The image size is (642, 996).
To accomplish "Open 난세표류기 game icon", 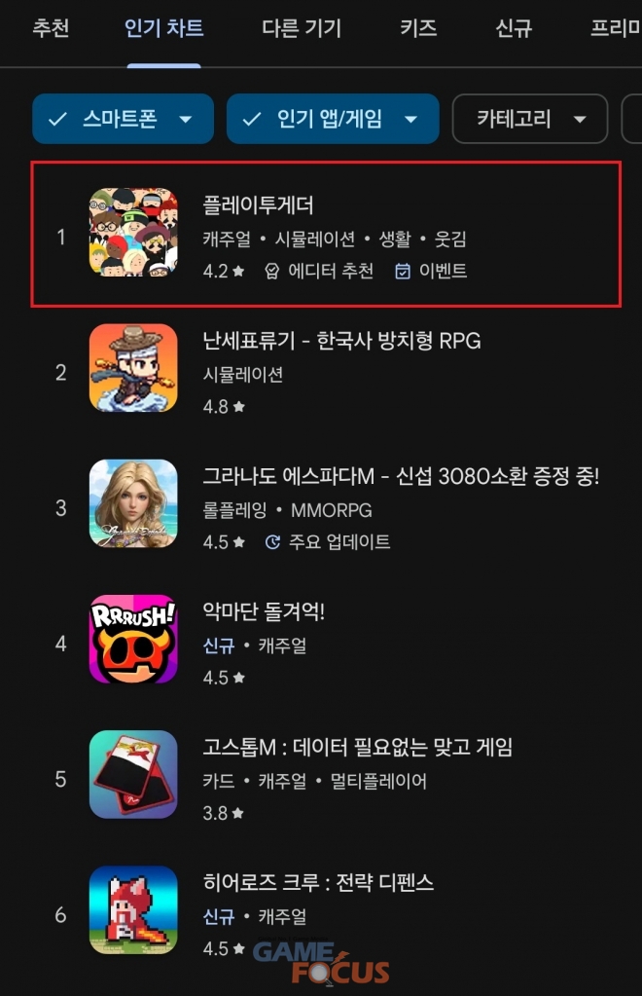I will tap(133, 368).
